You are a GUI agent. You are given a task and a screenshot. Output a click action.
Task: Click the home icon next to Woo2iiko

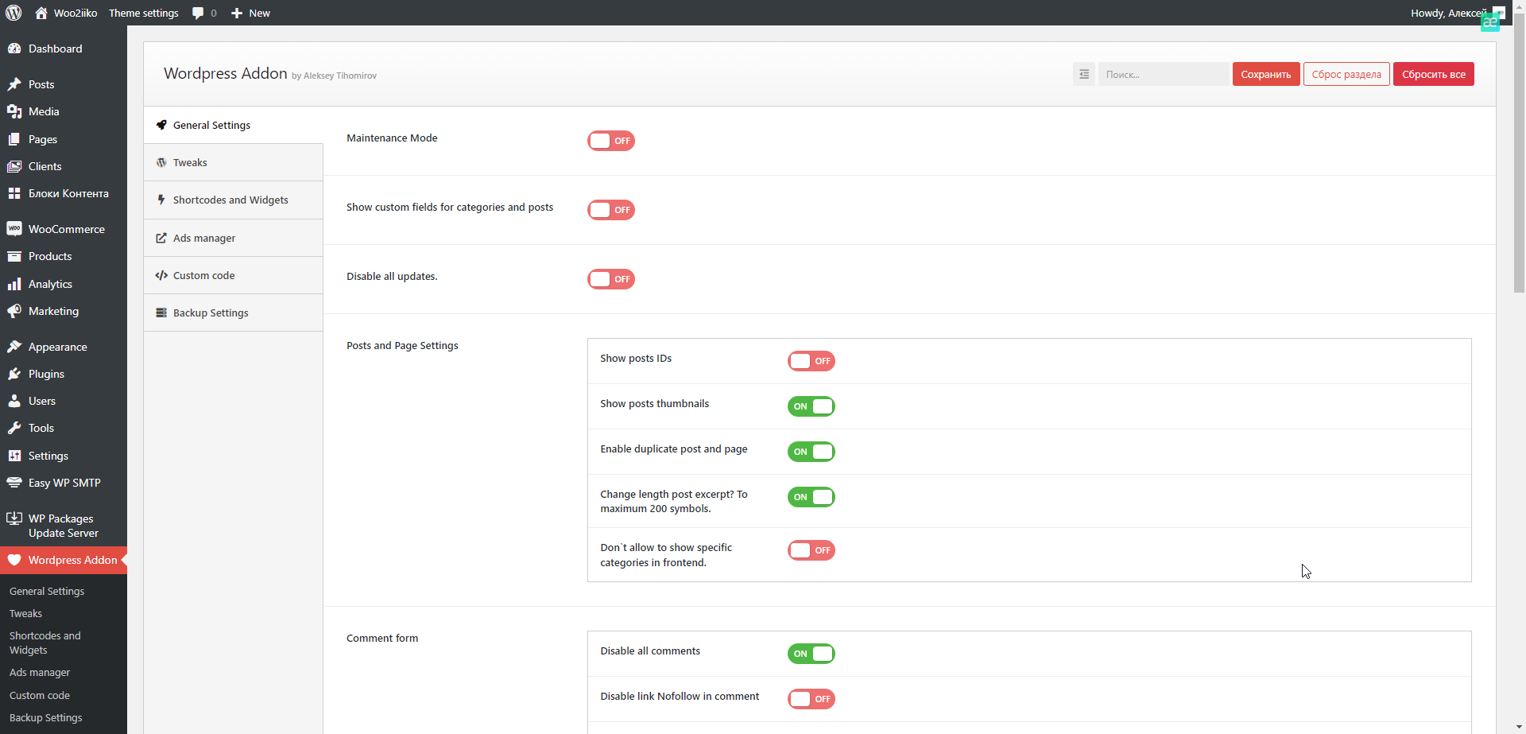[x=41, y=13]
